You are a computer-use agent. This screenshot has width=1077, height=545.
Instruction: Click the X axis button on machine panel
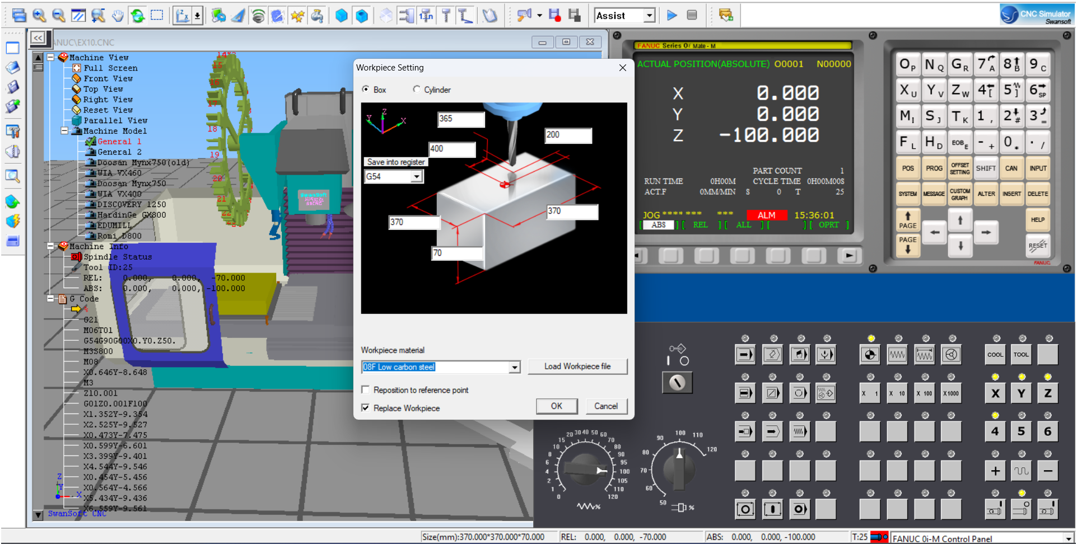pyautogui.click(x=995, y=393)
